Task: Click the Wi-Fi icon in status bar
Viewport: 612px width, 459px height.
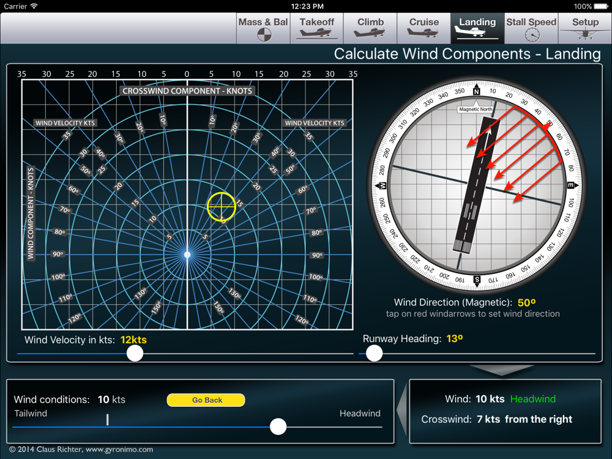Action: [34, 6]
